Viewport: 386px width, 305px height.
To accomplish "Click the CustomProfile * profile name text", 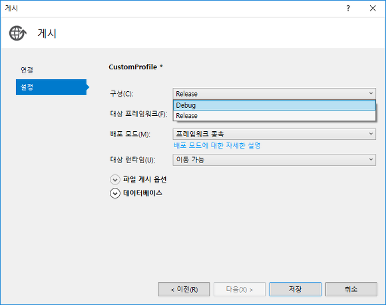I will [x=136, y=67].
